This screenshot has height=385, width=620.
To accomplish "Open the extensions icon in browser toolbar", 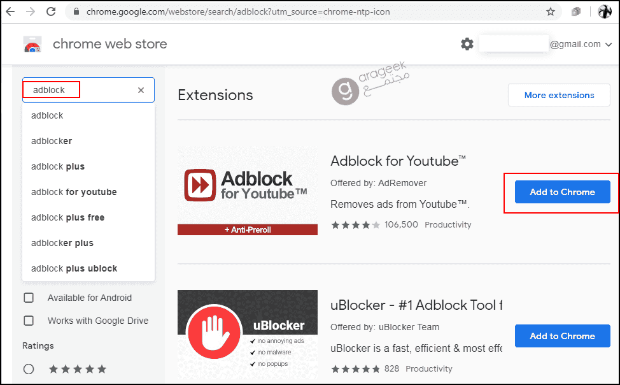I will [576, 12].
